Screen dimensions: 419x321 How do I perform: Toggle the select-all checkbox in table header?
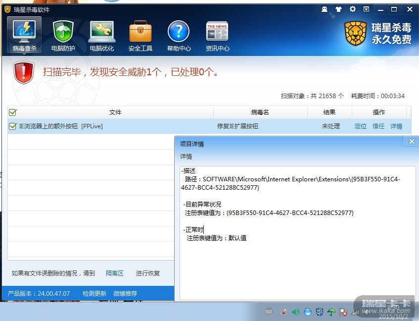pos(12,112)
